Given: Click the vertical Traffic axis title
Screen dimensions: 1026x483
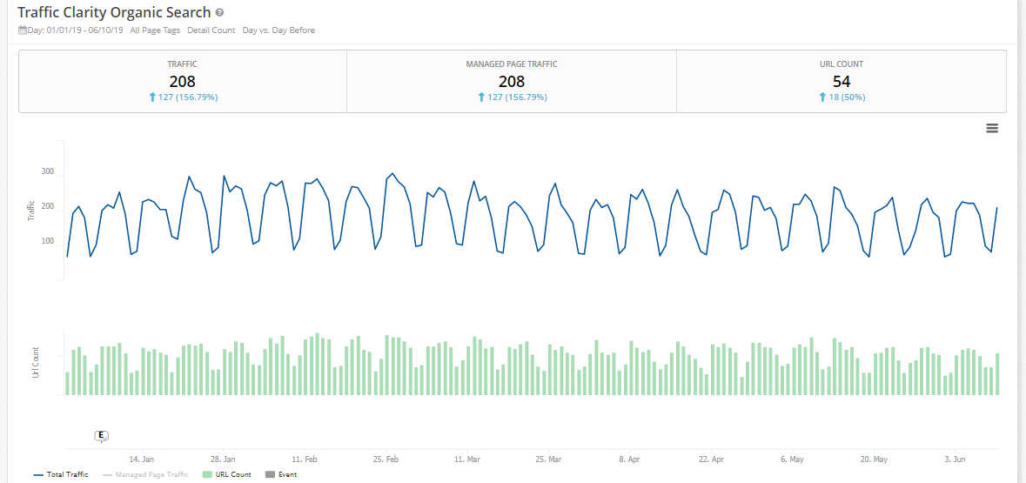Looking at the screenshot, I should [x=31, y=211].
